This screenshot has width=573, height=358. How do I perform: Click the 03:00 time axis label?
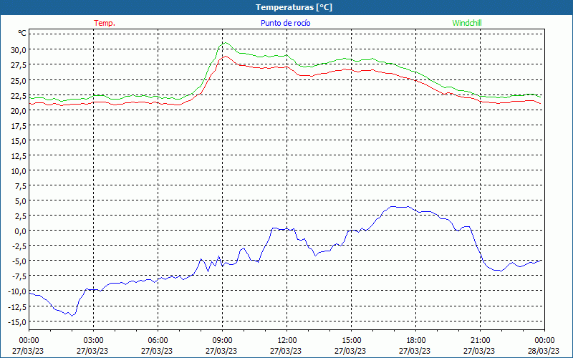94,341
